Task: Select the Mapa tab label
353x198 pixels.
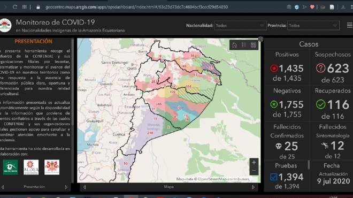Action: (x=168, y=187)
